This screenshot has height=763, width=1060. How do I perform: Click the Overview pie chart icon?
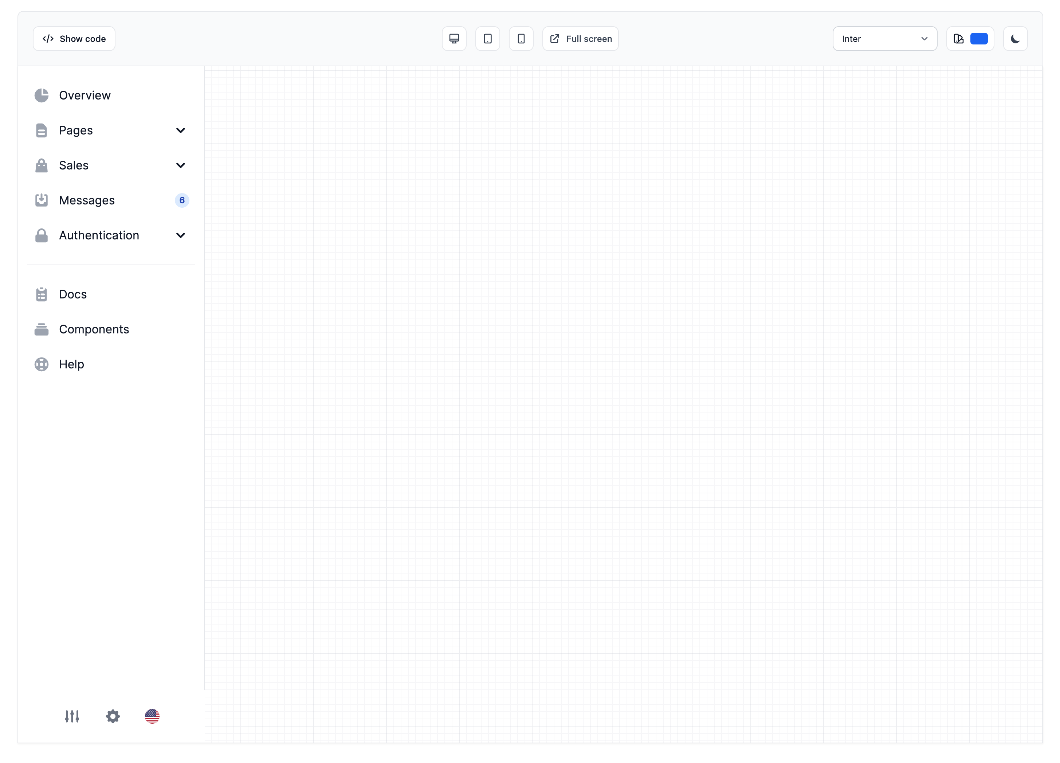(x=42, y=95)
